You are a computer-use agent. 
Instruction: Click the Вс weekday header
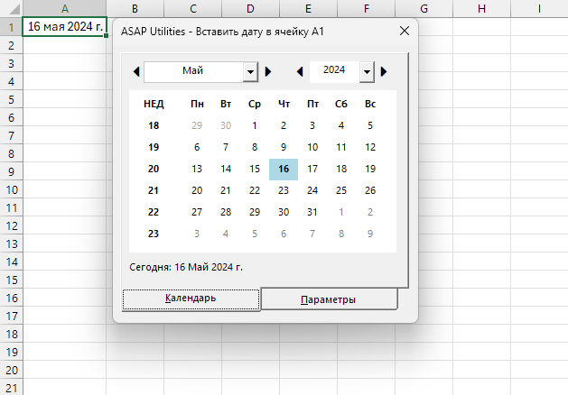tap(370, 105)
